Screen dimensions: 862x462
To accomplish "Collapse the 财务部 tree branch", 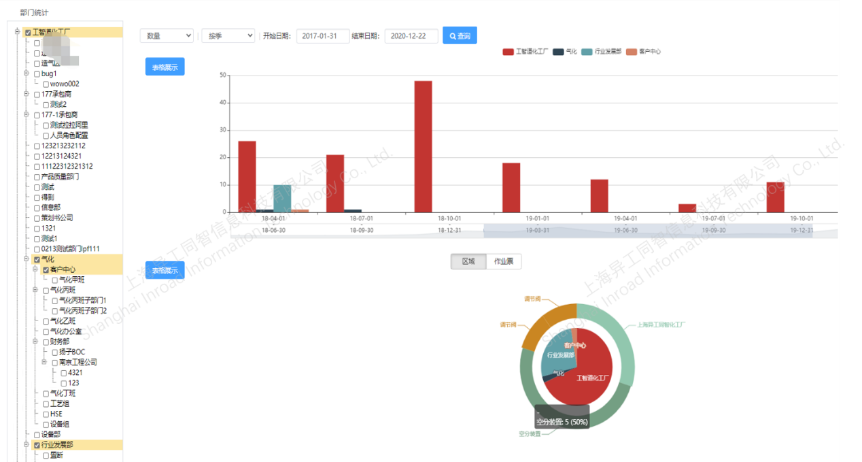I will click(35, 342).
